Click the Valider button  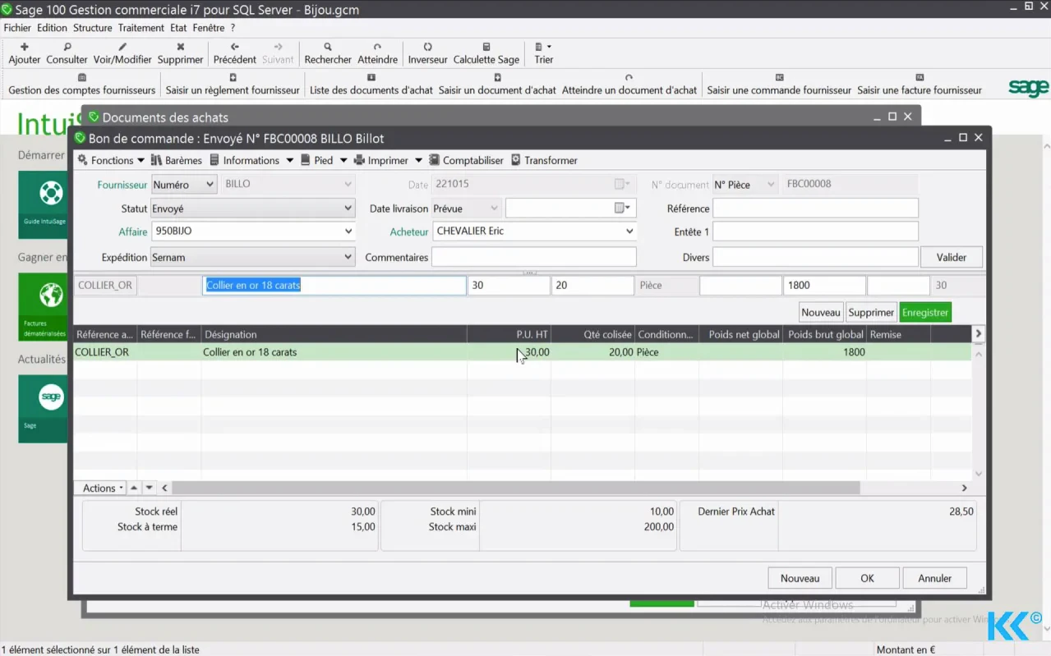click(952, 257)
